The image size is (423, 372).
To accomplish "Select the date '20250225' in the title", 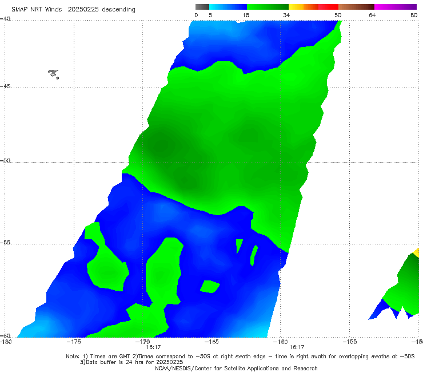I will pyautogui.click(x=83, y=9).
